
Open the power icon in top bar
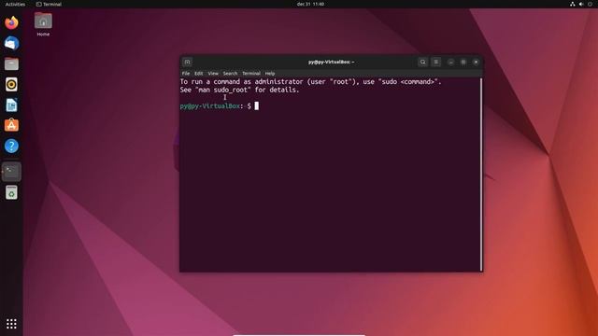click(590, 4)
